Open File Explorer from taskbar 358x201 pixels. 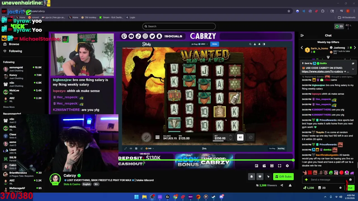coord(144,197)
